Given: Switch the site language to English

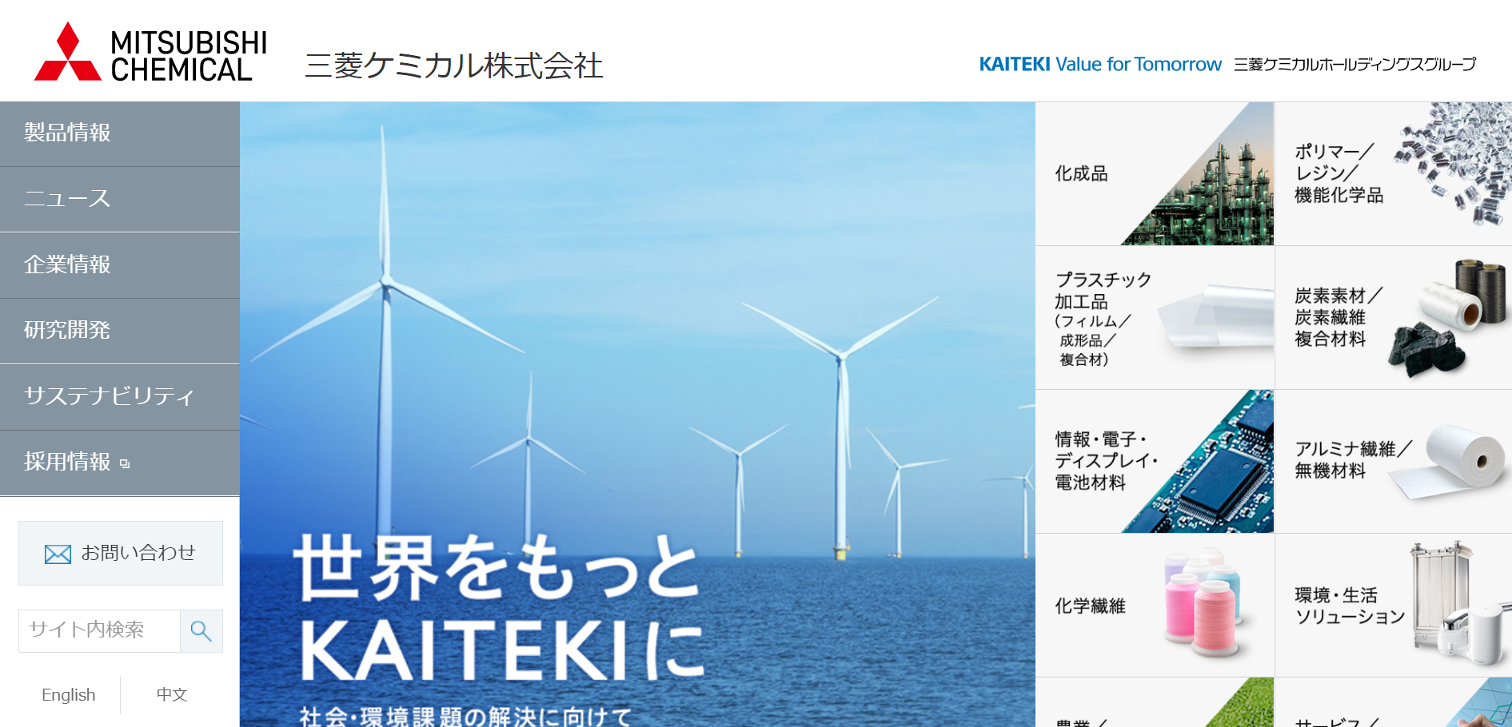Looking at the screenshot, I should tap(69, 695).
